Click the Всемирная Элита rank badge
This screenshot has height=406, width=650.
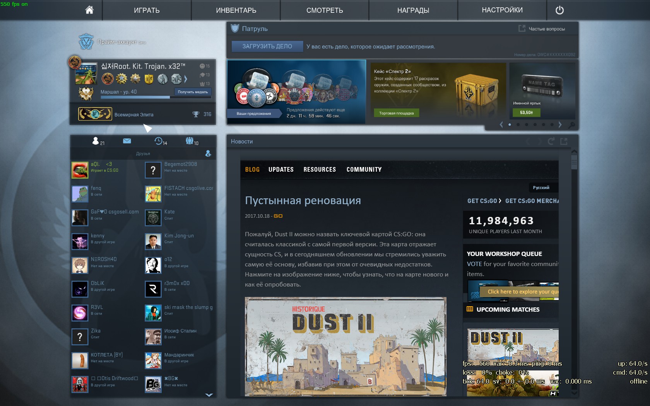point(95,114)
